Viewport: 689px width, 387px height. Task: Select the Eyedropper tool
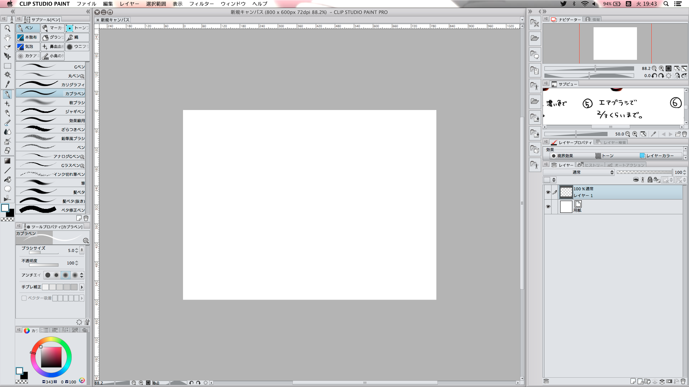[x=7, y=84]
